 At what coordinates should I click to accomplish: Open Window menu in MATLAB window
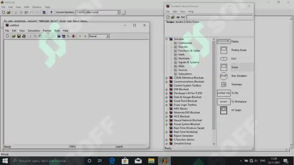coord(37,7)
